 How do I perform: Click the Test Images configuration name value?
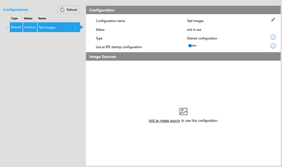[195, 21]
